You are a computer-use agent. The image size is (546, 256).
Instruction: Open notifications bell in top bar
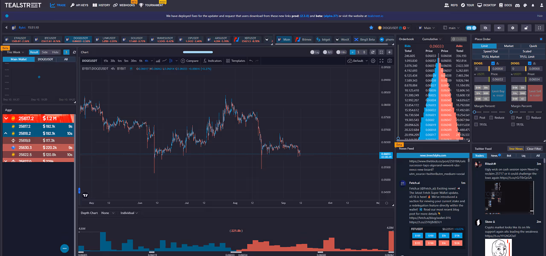(533, 5)
